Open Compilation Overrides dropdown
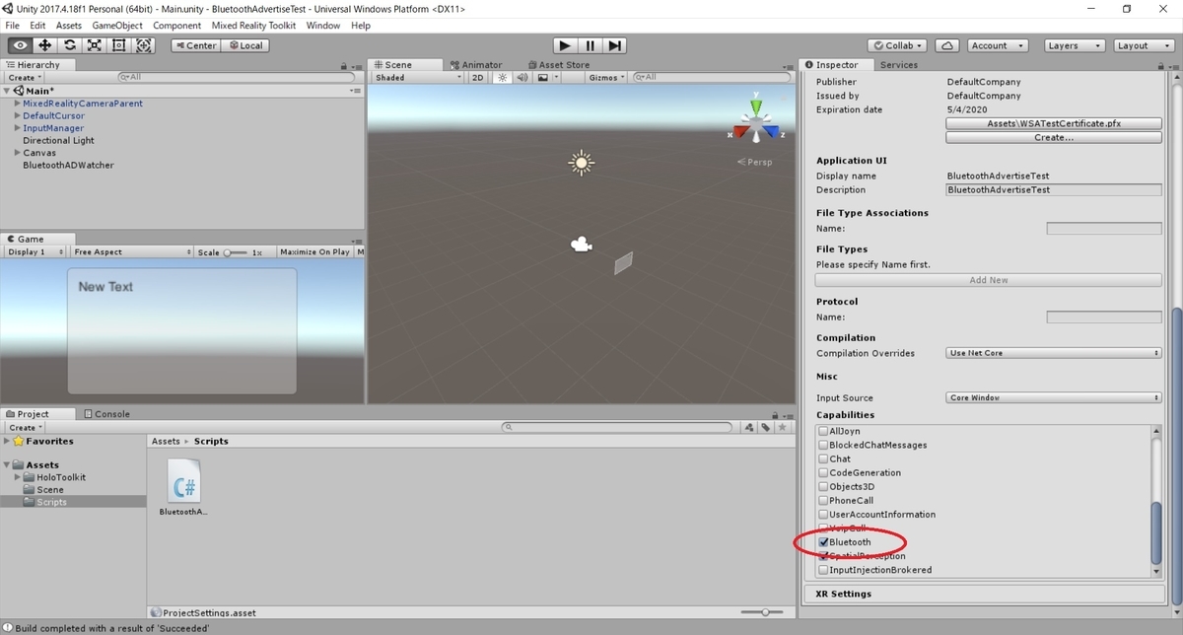 click(x=1054, y=353)
